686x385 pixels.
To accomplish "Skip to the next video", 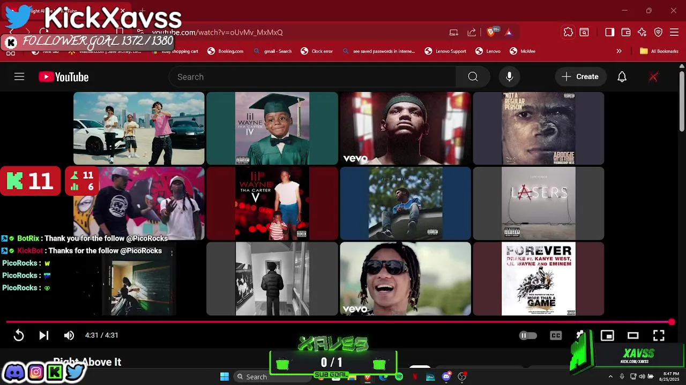I will coord(44,335).
